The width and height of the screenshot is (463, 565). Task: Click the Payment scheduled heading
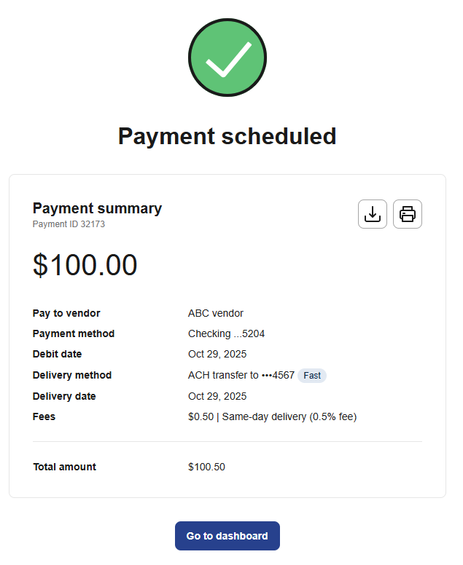(227, 136)
